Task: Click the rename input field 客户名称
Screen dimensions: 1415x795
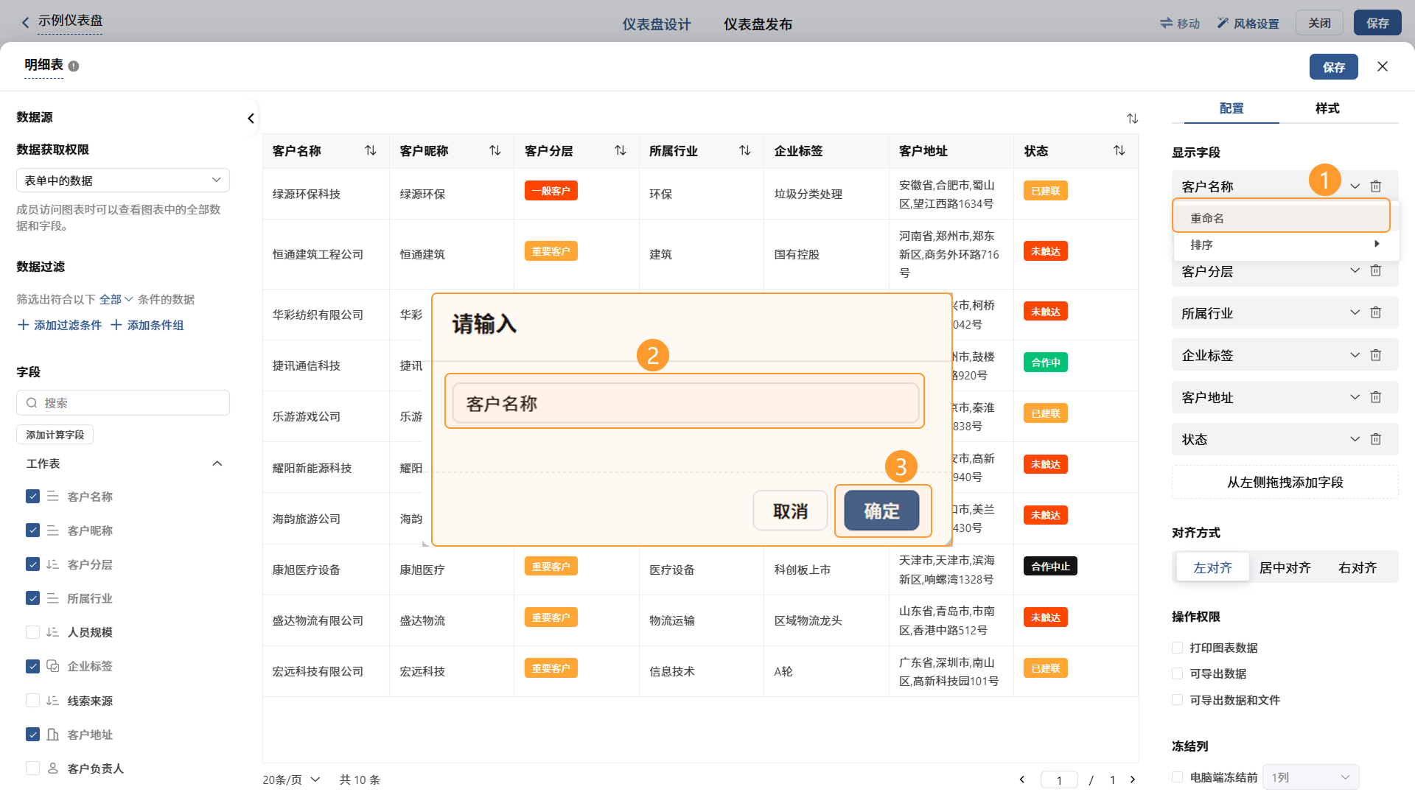Action: pyautogui.click(x=685, y=403)
